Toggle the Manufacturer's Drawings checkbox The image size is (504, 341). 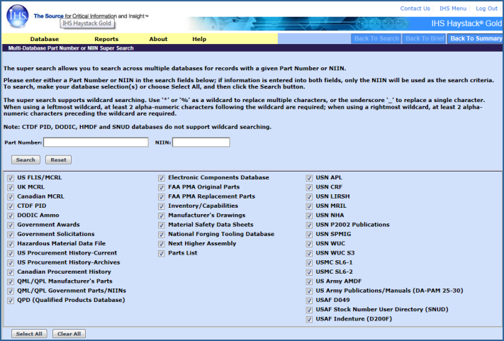pyautogui.click(x=162, y=216)
